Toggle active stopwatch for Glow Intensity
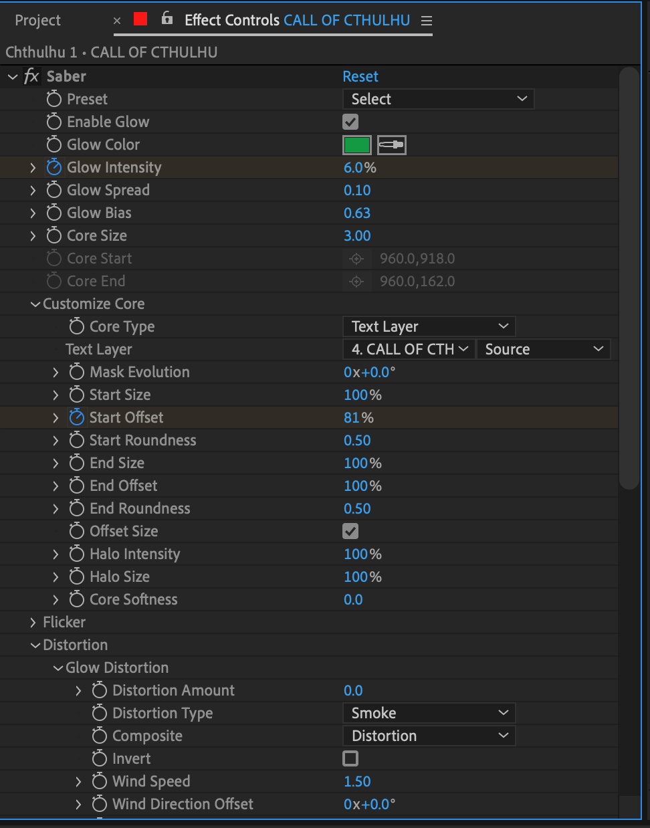650x828 pixels. coord(54,167)
